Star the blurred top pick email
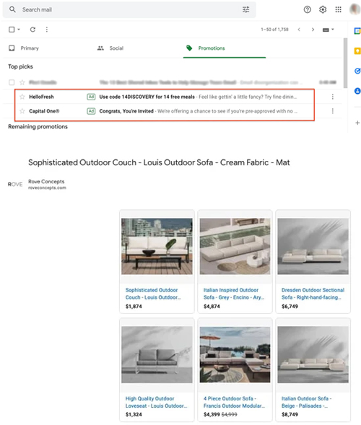361x425 pixels. click(22, 82)
